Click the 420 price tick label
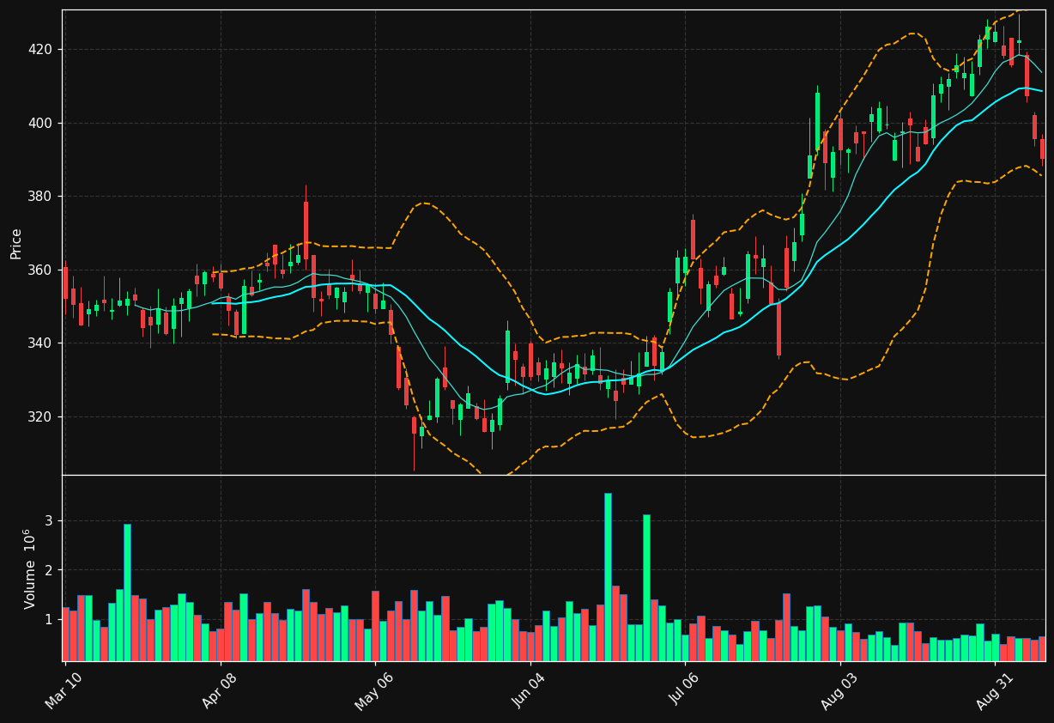This screenshot has width=1054, height=723. pyautogui.click(x=40, y=49)
